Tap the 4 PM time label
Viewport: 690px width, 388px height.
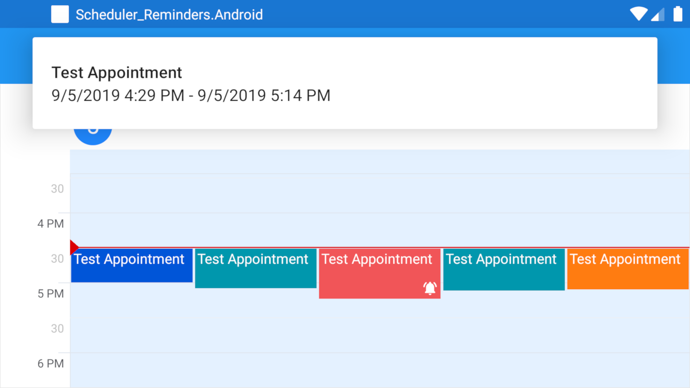coord(51,223)
